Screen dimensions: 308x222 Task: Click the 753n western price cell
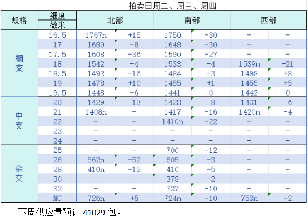(249, 198)
